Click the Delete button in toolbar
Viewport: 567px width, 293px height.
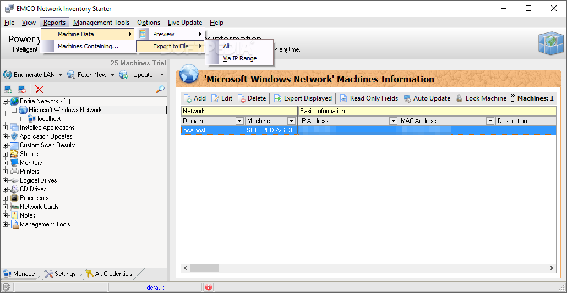(252, 98)
